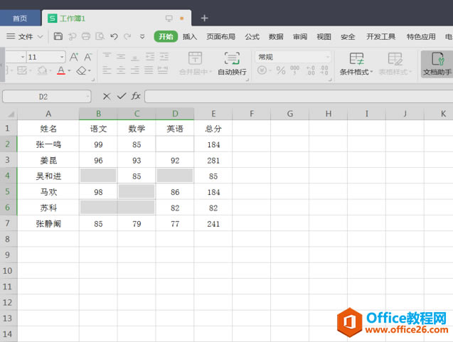Click the Print icon in quick toolbar
453x342 pixels.
pos(86,36)
